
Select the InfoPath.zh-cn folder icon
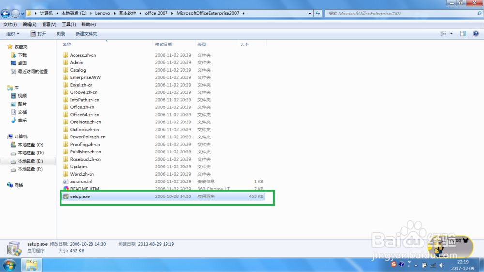[65, 99]
